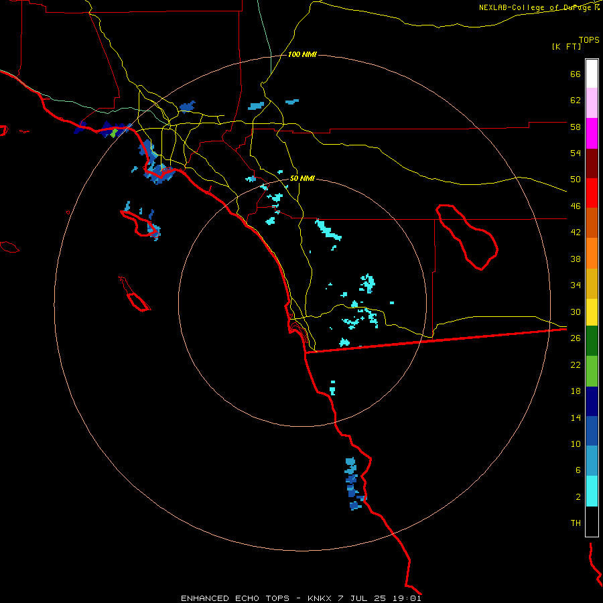Click the '50' legend value
The image size is (603, 603).
tap(576, 180)
